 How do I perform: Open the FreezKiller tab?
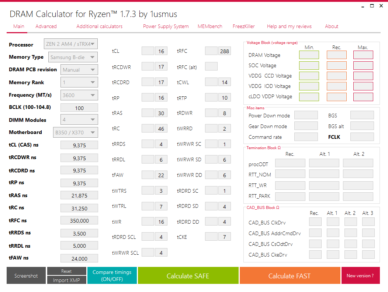[x=243, y=27]
